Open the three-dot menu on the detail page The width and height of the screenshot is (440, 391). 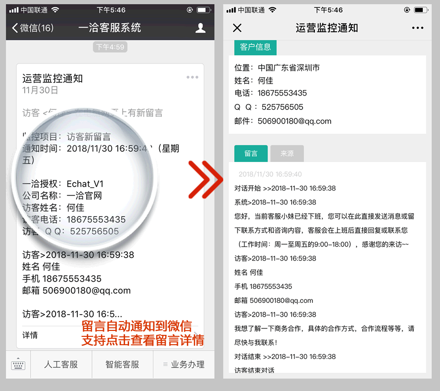pos(417,28)
